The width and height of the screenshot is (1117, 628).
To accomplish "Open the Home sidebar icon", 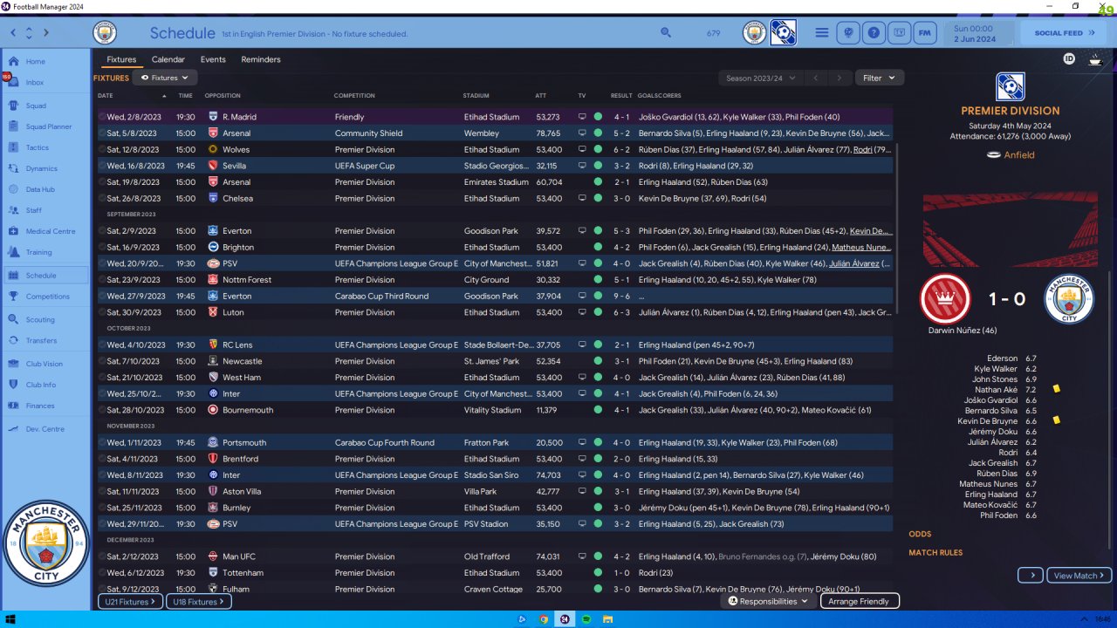I will 14,62.
